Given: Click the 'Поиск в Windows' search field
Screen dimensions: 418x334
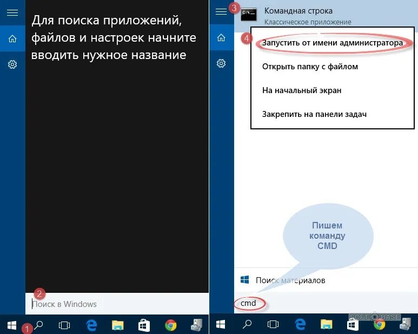Looking at the screenshot, I should [x=117, y=304].
